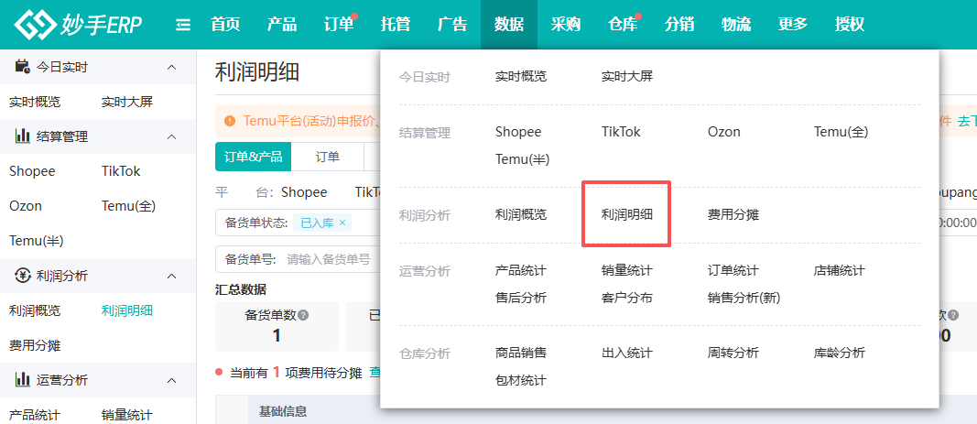Remove the 已入库 filter tag
977x424 pixels.
click(x=342, y=223)
